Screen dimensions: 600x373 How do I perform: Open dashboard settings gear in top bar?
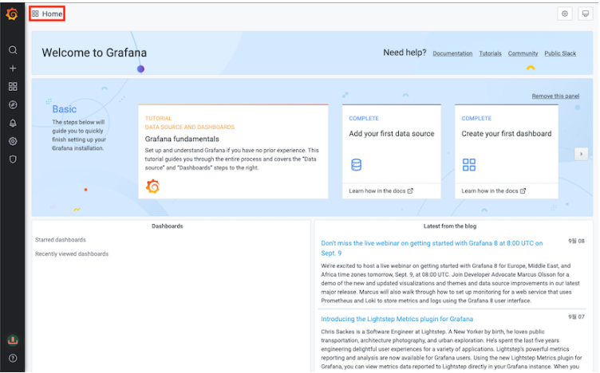565,14
